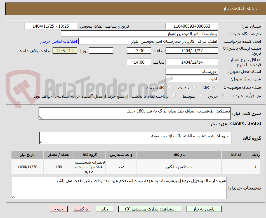Click the unit cell عدد
This screenshot has height=218, width=266.
pos(121,167)
